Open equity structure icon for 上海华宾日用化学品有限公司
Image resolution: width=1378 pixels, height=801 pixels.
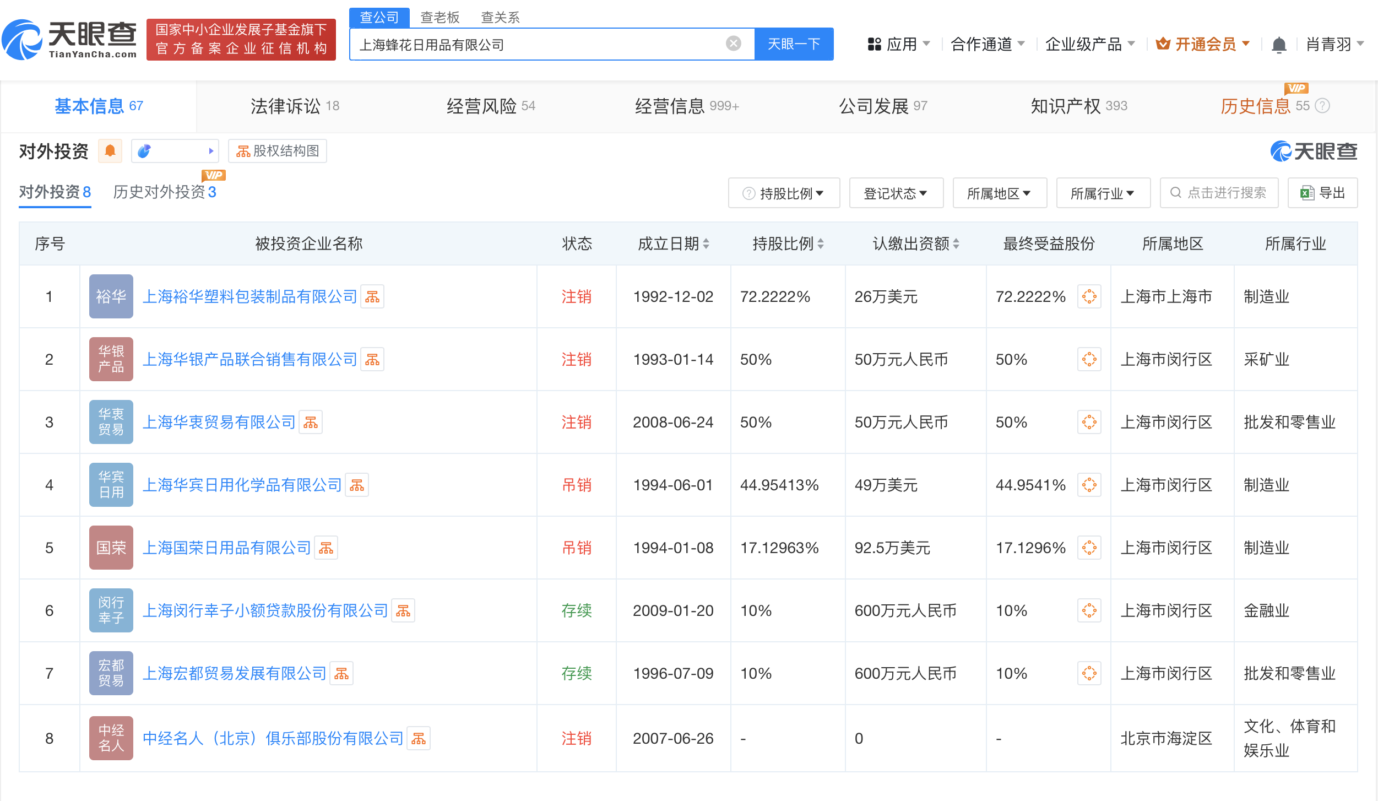coord(357,485)
